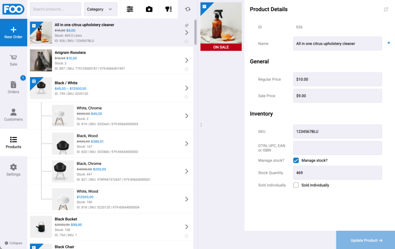This screenshot has height=249, width=395.
Task: Open the Category dropdown
Action: (101, 9)
